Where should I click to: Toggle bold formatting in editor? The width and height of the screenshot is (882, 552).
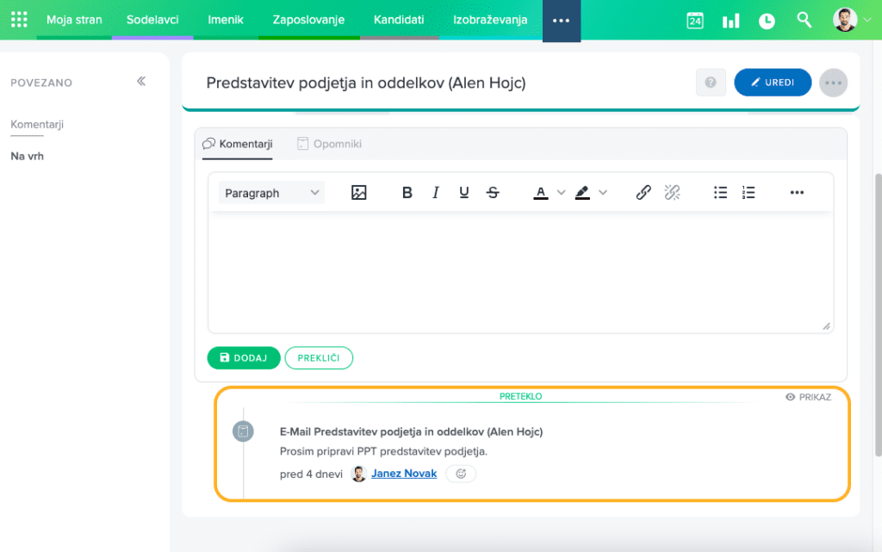(407, 193)
